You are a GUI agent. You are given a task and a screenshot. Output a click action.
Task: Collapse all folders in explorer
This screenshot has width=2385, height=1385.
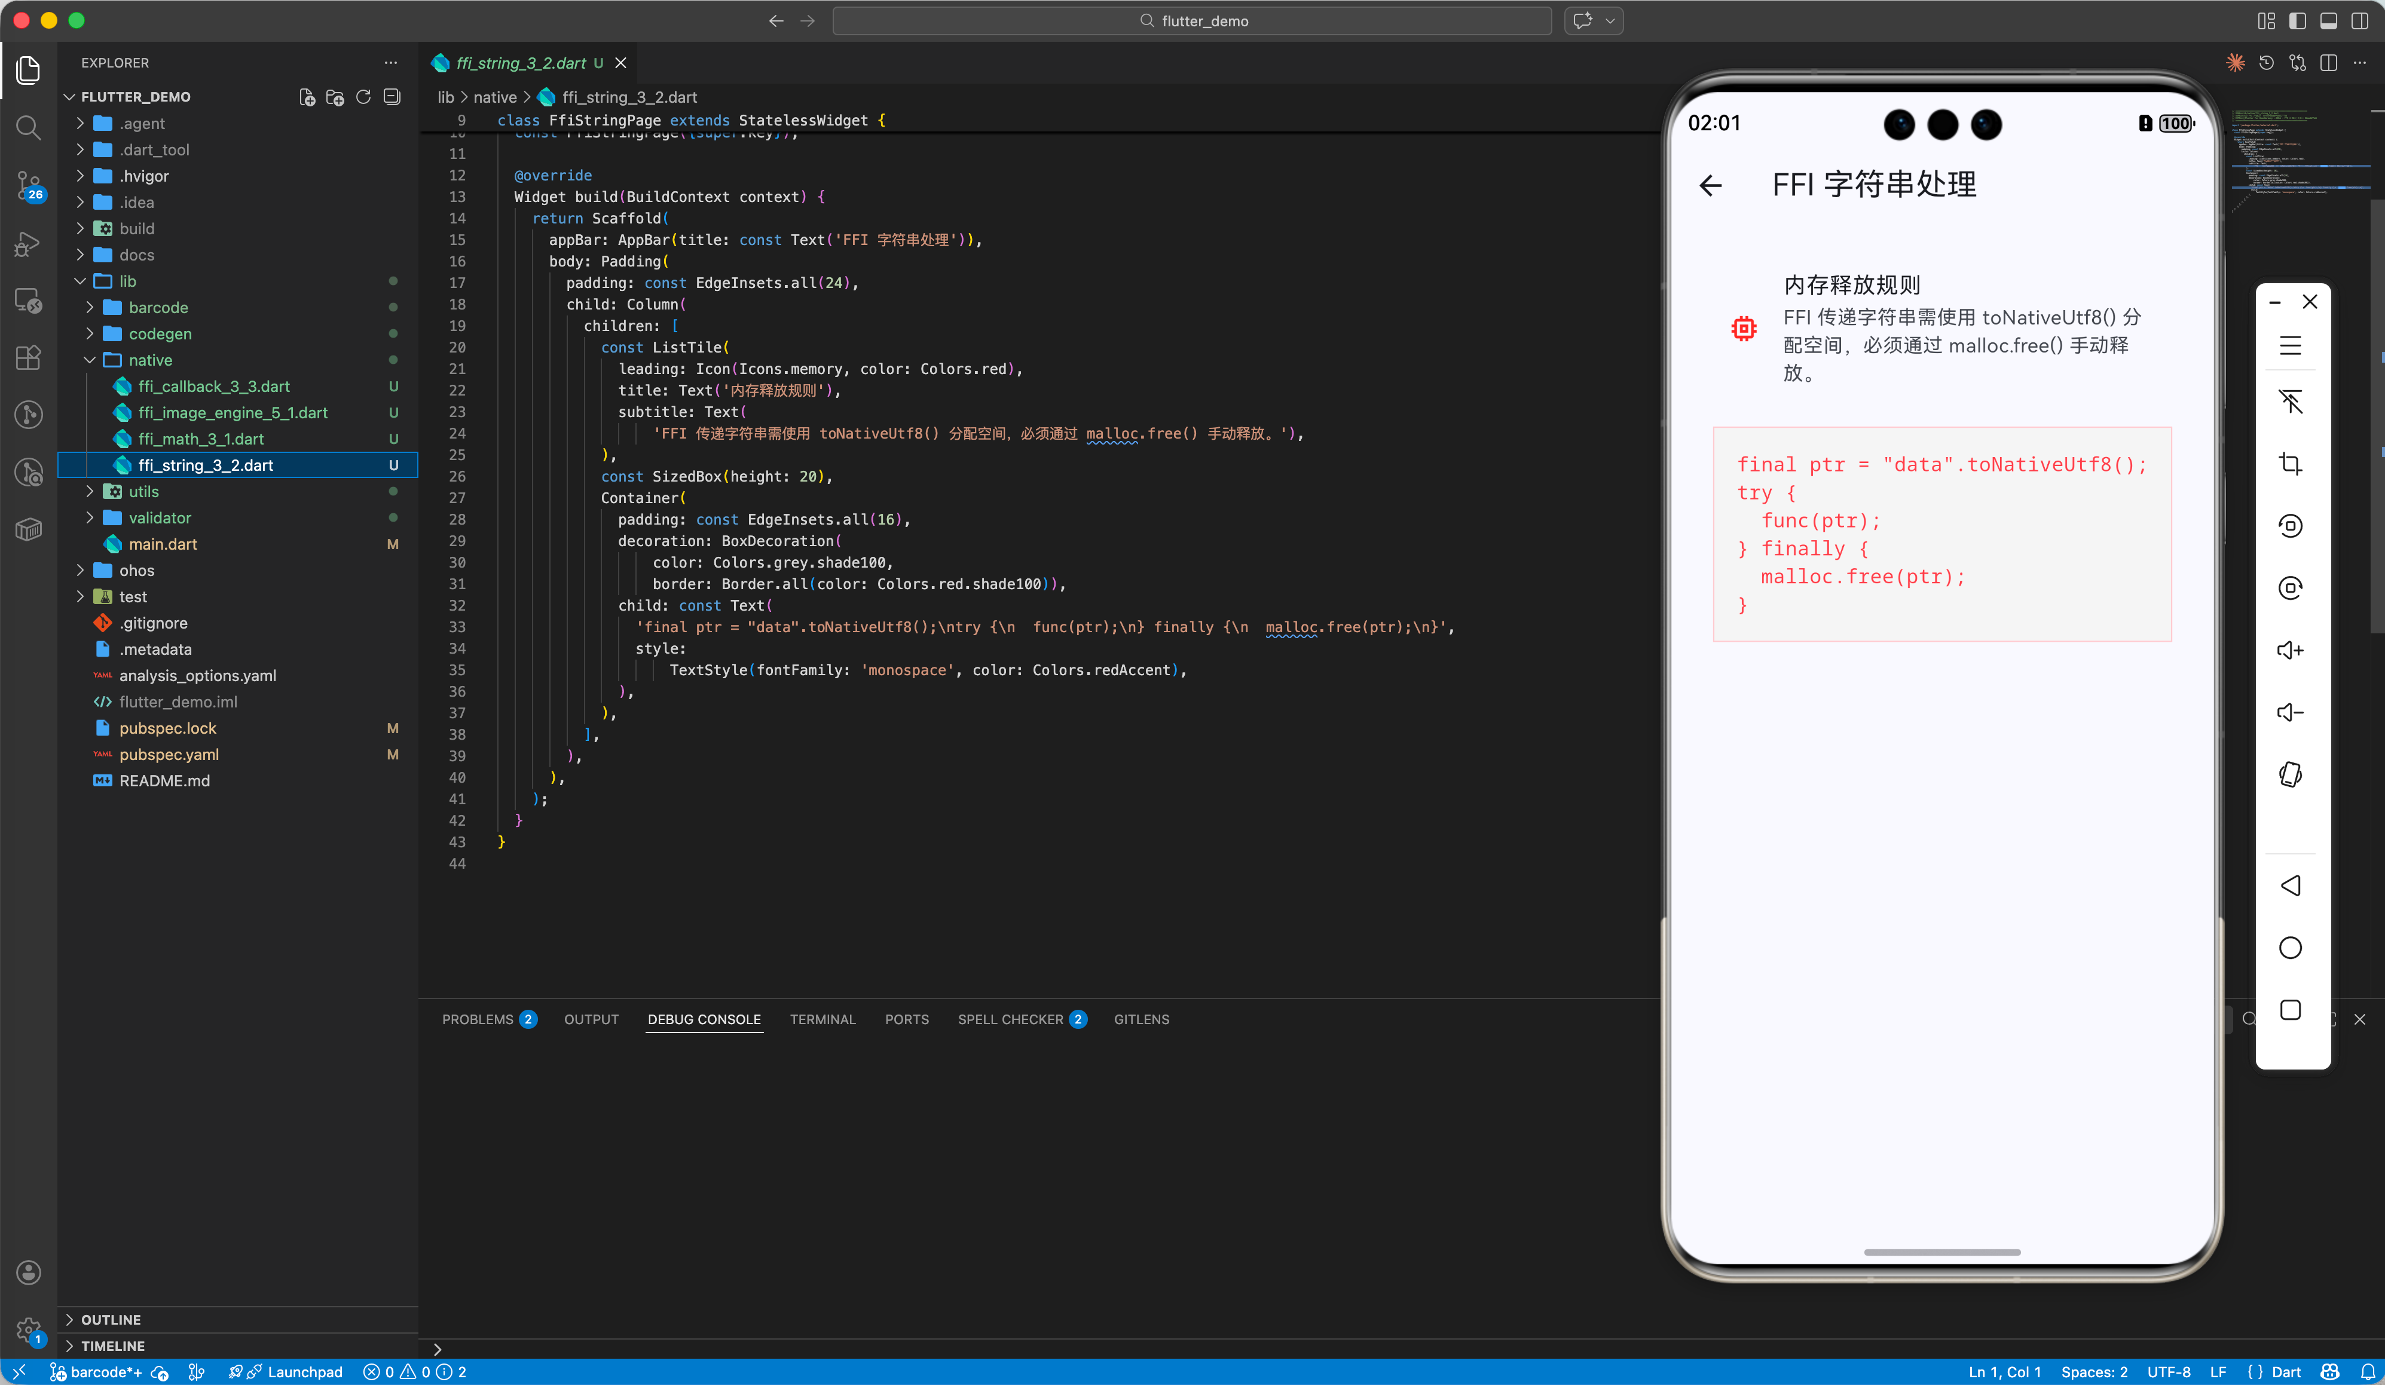coord(392,97)
